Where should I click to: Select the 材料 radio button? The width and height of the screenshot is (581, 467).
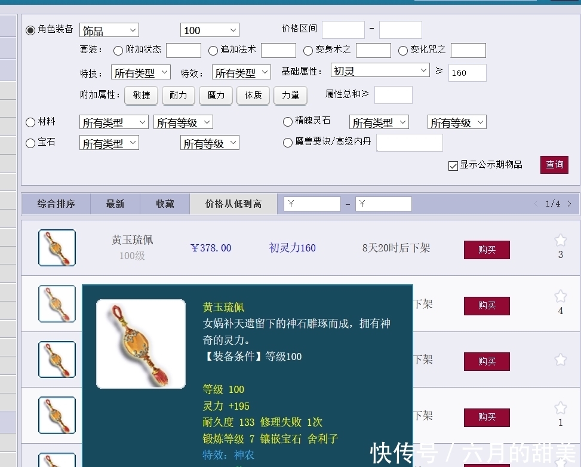(30, 122)
